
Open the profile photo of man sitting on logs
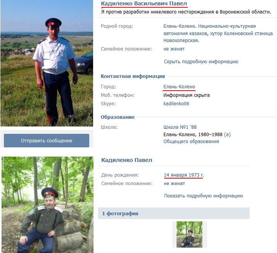(48, 205)
